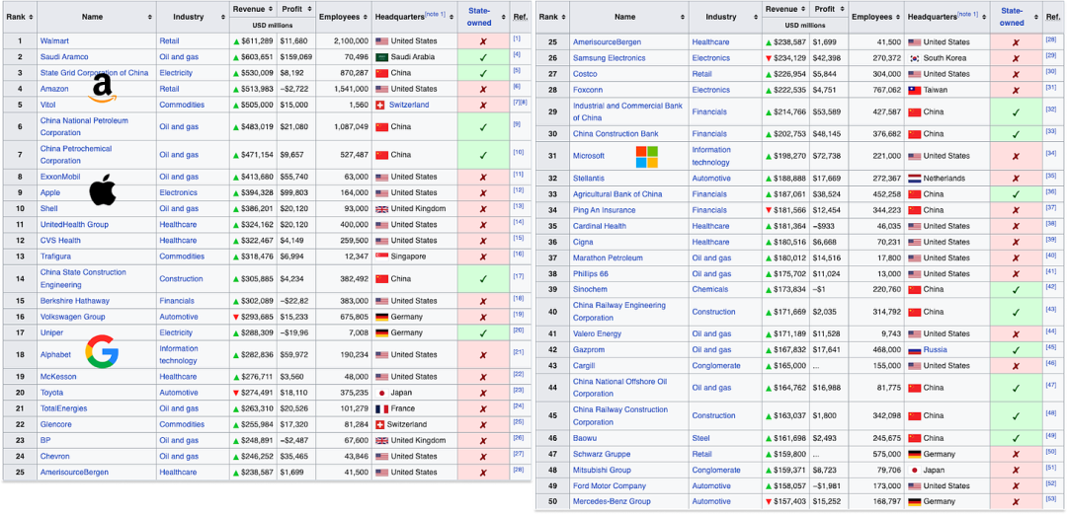Click the South Korea flag in Samsung Electronics row

[x=915, y=58]
